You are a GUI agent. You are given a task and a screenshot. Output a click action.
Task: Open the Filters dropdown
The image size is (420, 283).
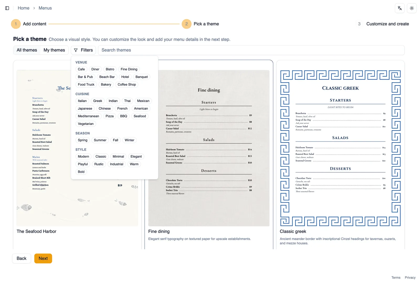click(x=83, y=50)
